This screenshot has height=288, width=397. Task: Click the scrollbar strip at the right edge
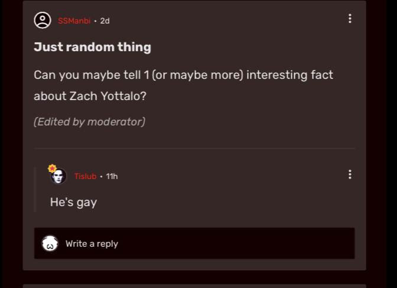coord(392,144)
